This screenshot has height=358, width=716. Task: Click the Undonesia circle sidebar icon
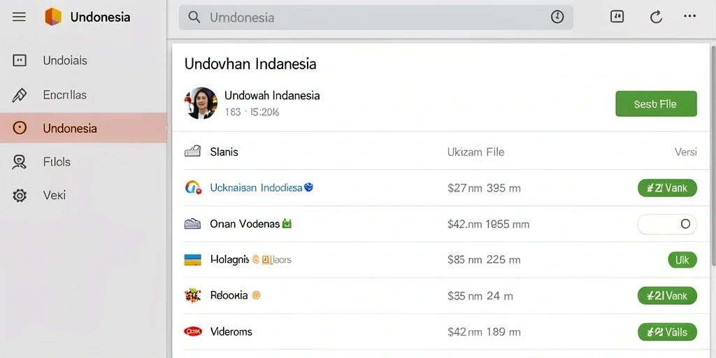(x=19, y=128)
